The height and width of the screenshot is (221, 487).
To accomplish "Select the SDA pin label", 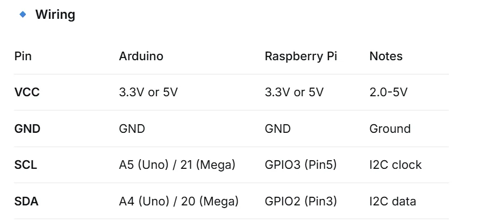I will click(26, 202).
